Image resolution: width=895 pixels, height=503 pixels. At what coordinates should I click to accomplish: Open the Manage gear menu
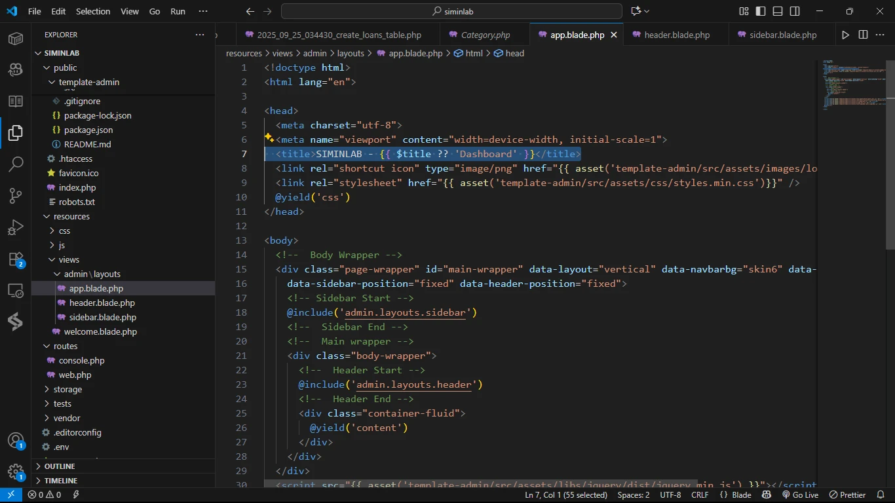tap(16, 472)
